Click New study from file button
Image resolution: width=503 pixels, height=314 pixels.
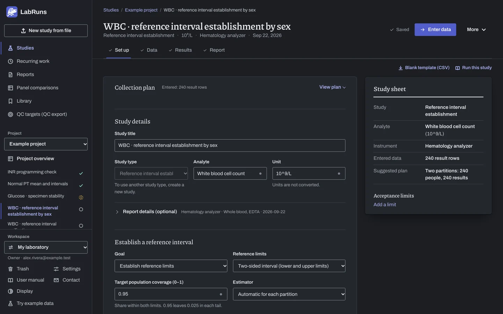(46, 31)
